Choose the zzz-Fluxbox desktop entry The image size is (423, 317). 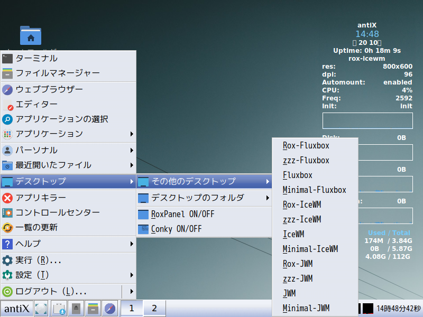click(x=315, y=161)
